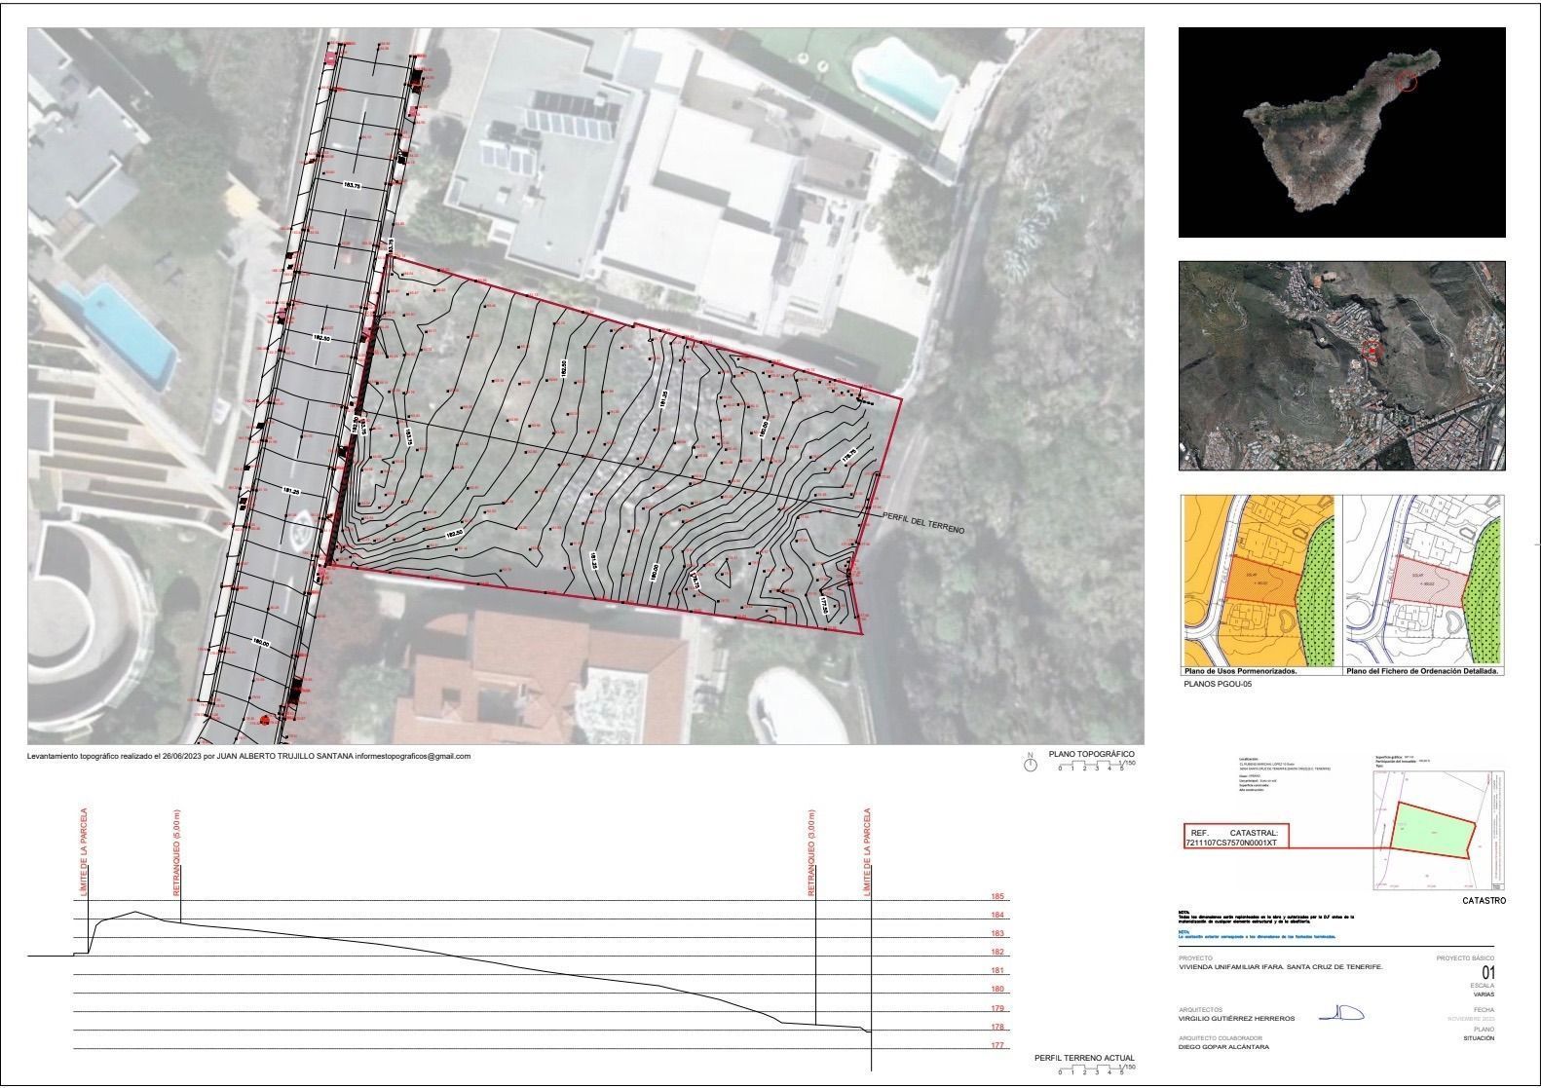This screenshot has height=1088, width=1541.
Task: Click the 'ARQUITECTO COLABORADOR' heading
Action: tap(1221, 1038)
